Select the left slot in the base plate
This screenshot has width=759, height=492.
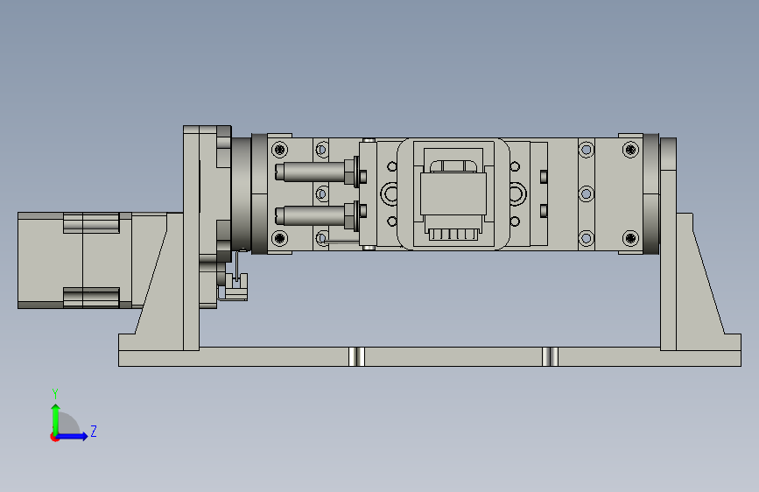(357, 356)
